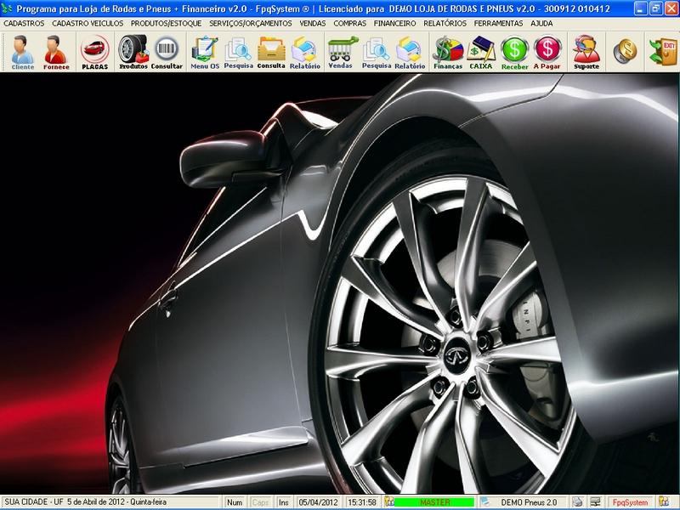This screenshot has width=680, height=510.
Task: Open the PRODUTOS/ESTOQUE menu
Action: (166, 24)
